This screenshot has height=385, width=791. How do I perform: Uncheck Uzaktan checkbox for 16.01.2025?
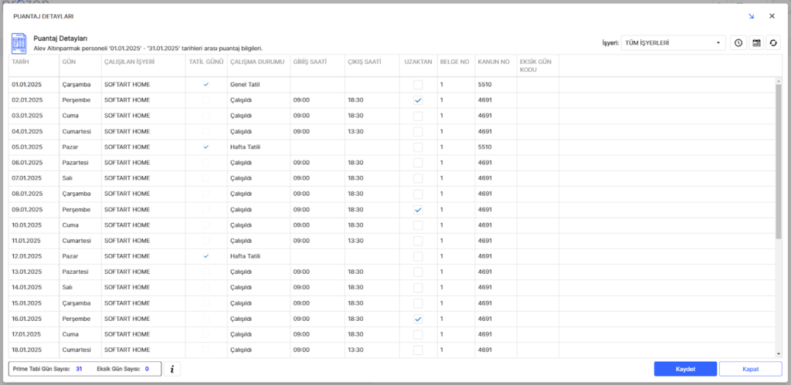418,319
